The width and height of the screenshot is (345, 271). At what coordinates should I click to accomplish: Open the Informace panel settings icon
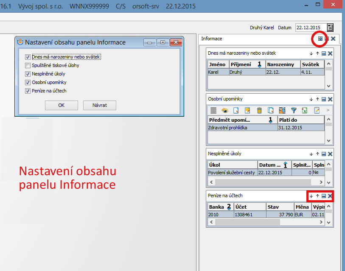(x=320, y=39)
